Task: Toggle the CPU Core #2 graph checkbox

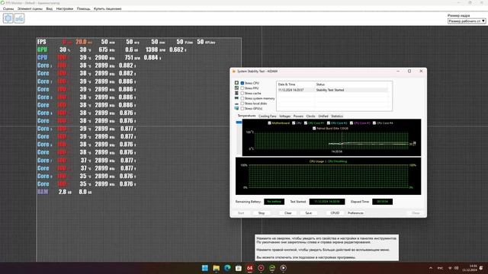Action: 329,123
